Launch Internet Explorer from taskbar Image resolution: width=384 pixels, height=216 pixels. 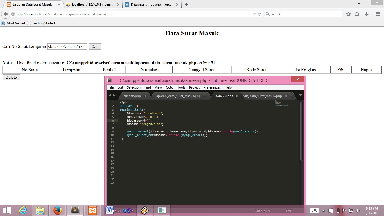point(23,210)
